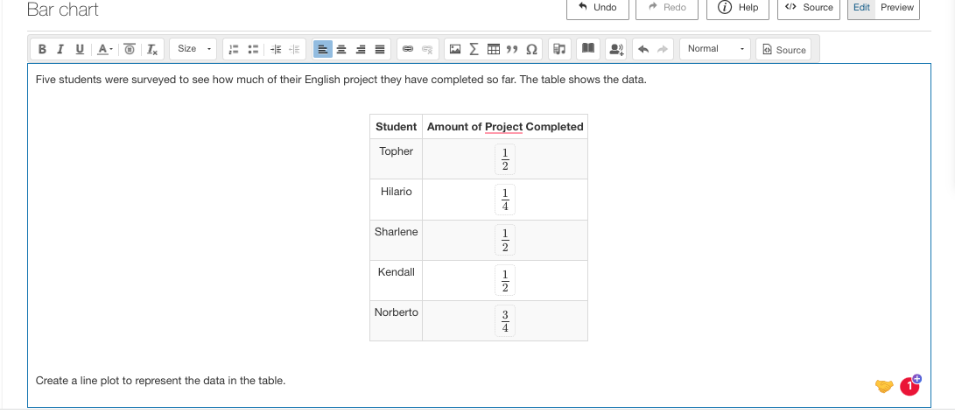The width and height of the screenshot is (955, 414).
Task: Switch to the Preview tab
Action: (897, 7)
